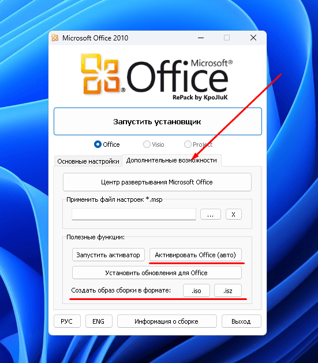Click the Создать образ сборки в формате: label
318x363 pixels.
click(121, 290)
